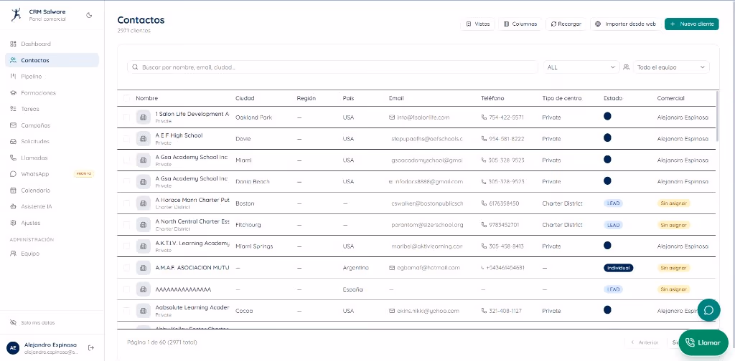Click the Anterior pagination button

coord(645,343)
